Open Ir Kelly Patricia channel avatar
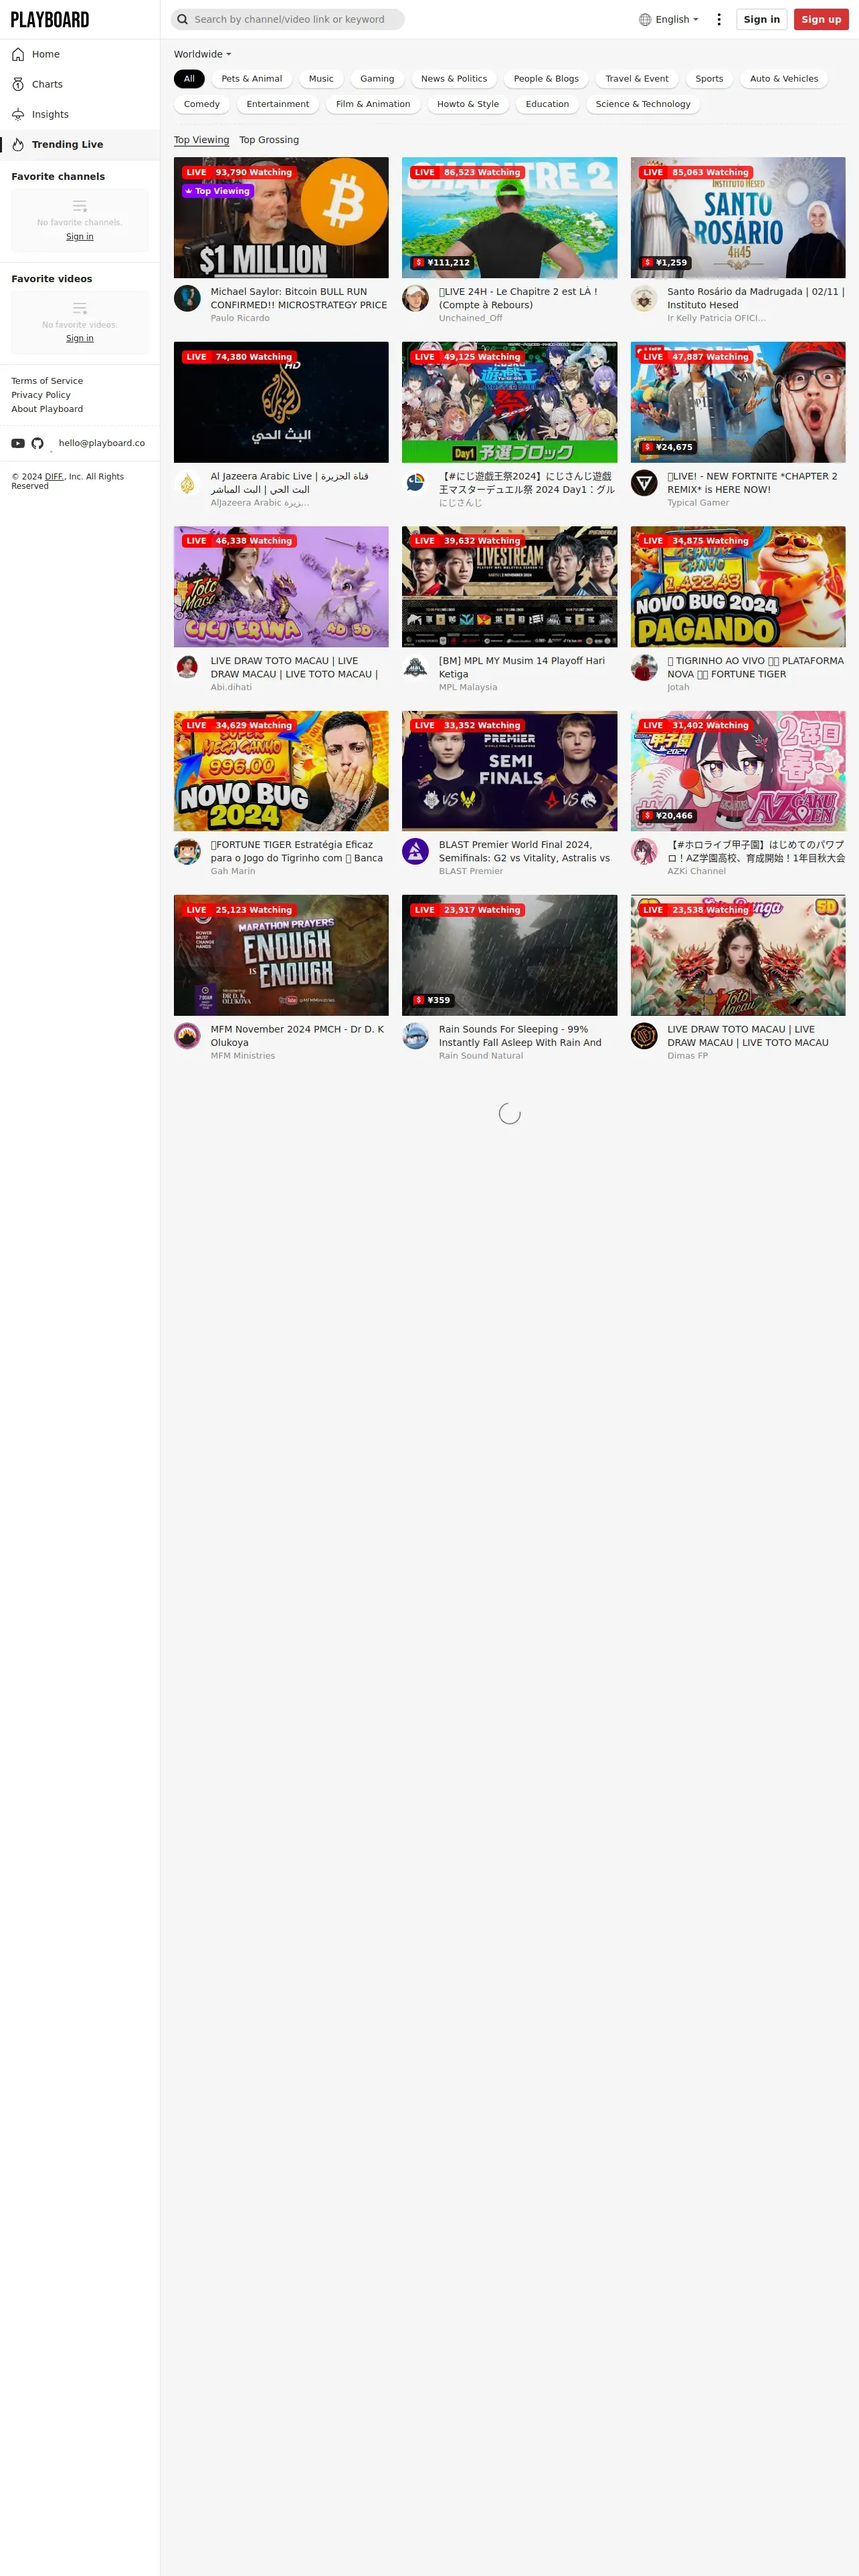This screenshot has height=2576, width=859. [644, 298]
